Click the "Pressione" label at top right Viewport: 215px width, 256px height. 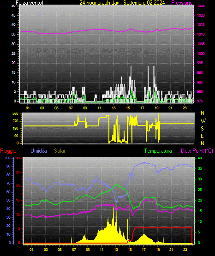[182, 3]
